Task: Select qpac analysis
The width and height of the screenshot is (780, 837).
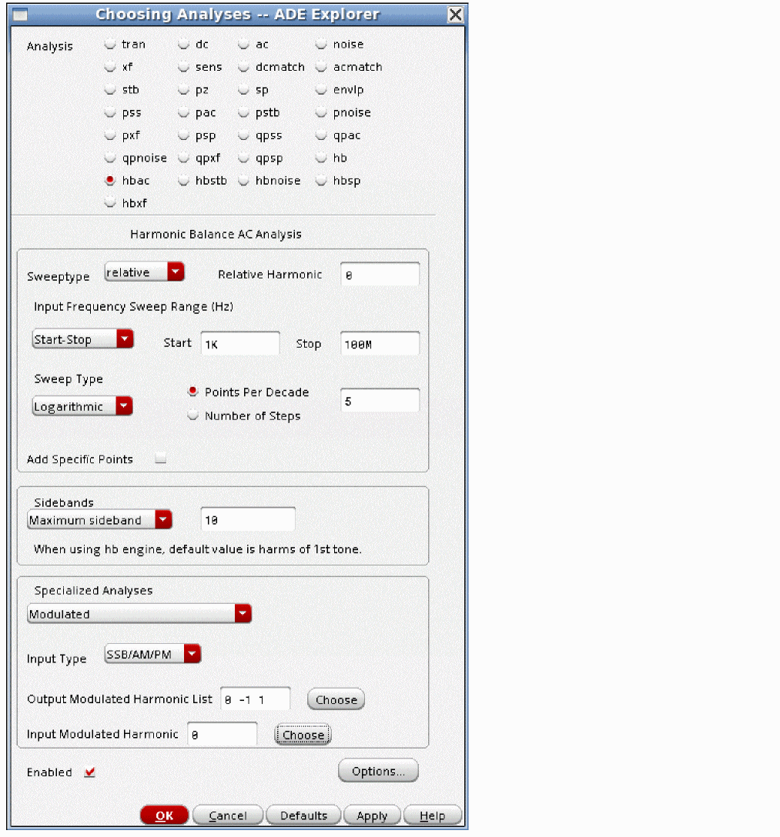Action: click(321, 135)
